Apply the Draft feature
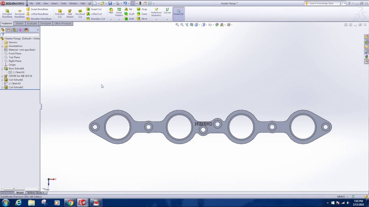The height and width of the screenshot is (207, 369). pos(129,14)
